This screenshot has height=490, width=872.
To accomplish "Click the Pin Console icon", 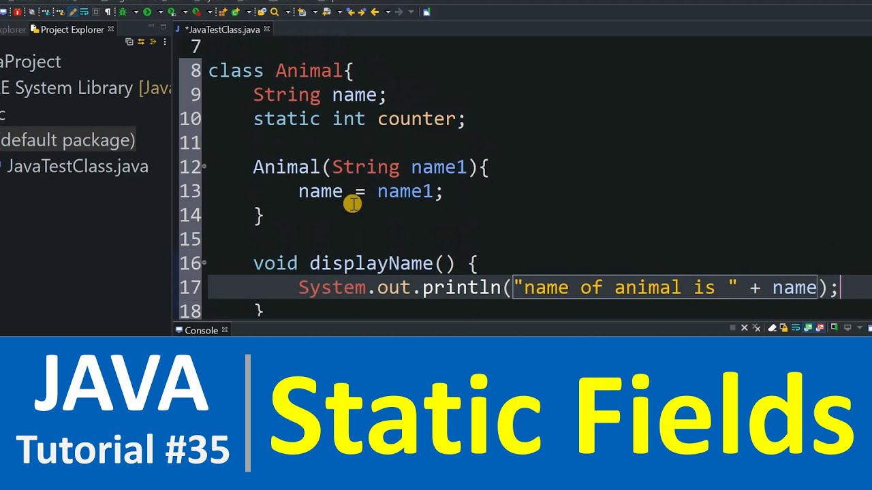I will tap(834, 328).
